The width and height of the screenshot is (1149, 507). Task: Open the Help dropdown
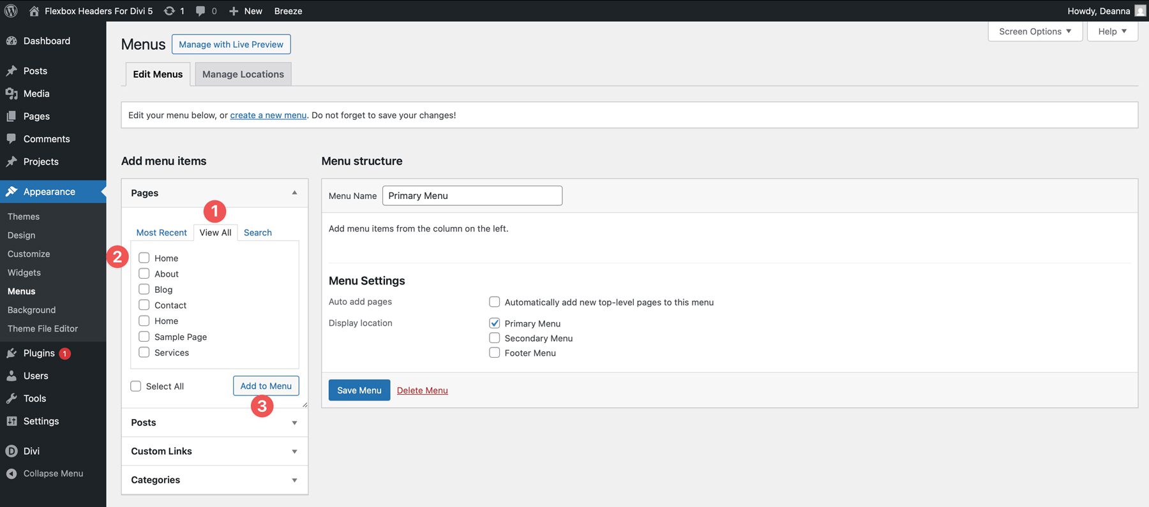tap(1113, 31)
